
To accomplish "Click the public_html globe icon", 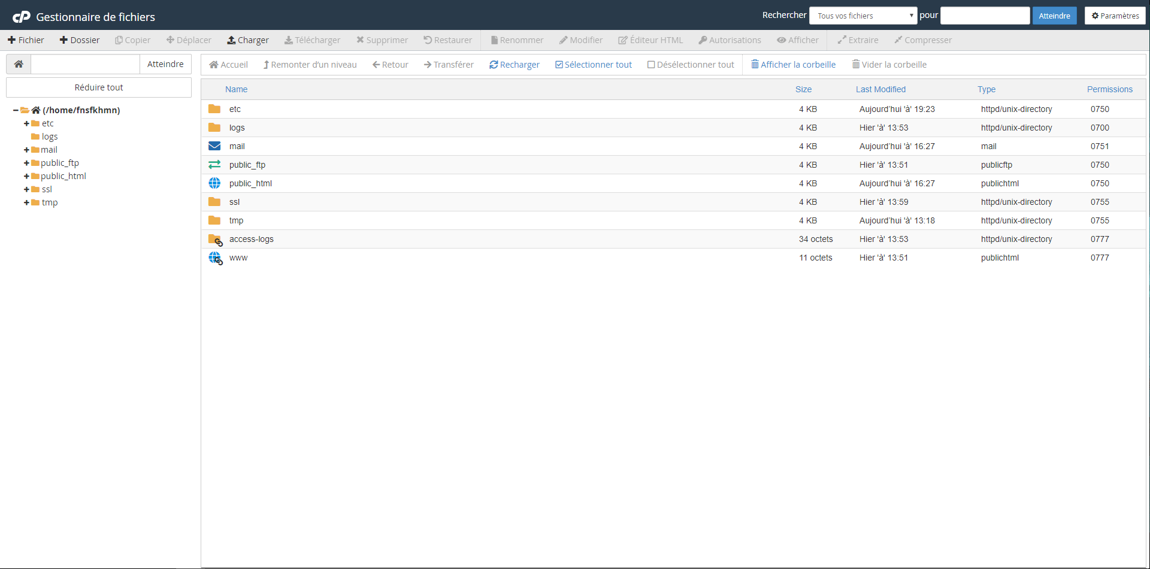I will point(214,183).
